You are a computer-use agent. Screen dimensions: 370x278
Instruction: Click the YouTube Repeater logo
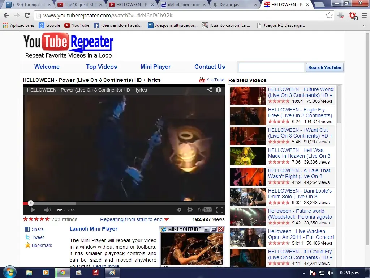(68, 45)
